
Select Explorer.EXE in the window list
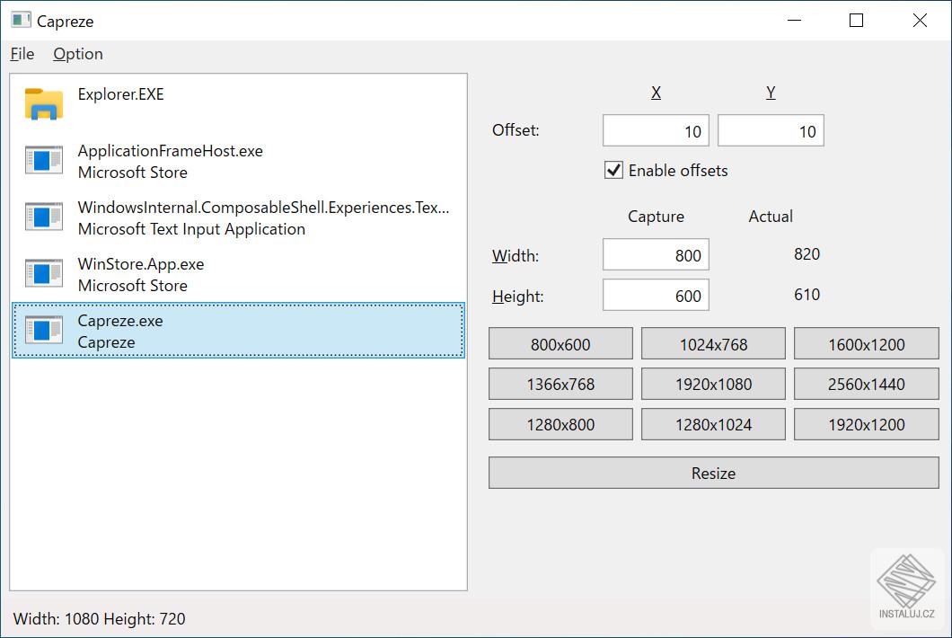click(x=238, y=104)
